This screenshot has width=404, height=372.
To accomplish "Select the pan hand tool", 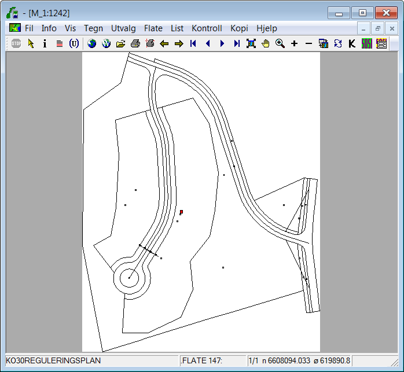I will 266,43.
